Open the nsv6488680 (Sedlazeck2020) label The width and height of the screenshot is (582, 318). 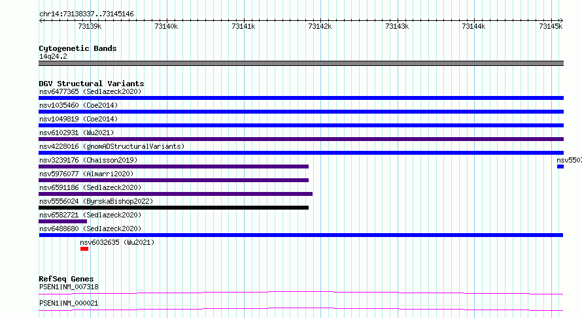90,229
